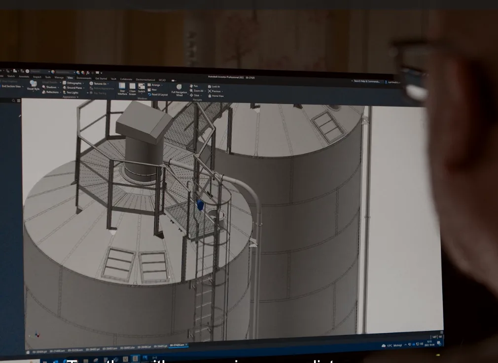Screen dimensions: 498x363
Task: Open the Annotate ribbon tab
Action: [x=24, y=76]
